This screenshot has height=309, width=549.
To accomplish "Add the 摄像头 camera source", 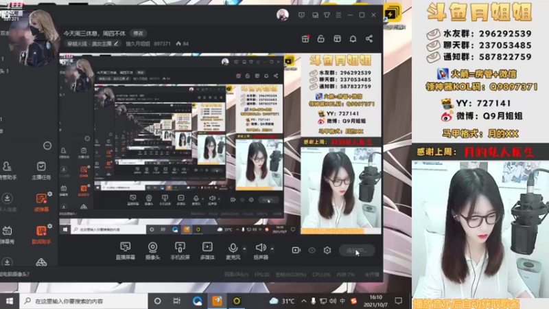I will point(152,251).
